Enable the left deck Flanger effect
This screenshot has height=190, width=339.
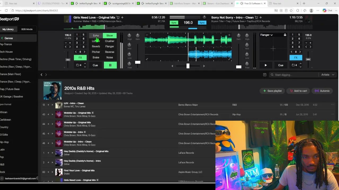110,46
